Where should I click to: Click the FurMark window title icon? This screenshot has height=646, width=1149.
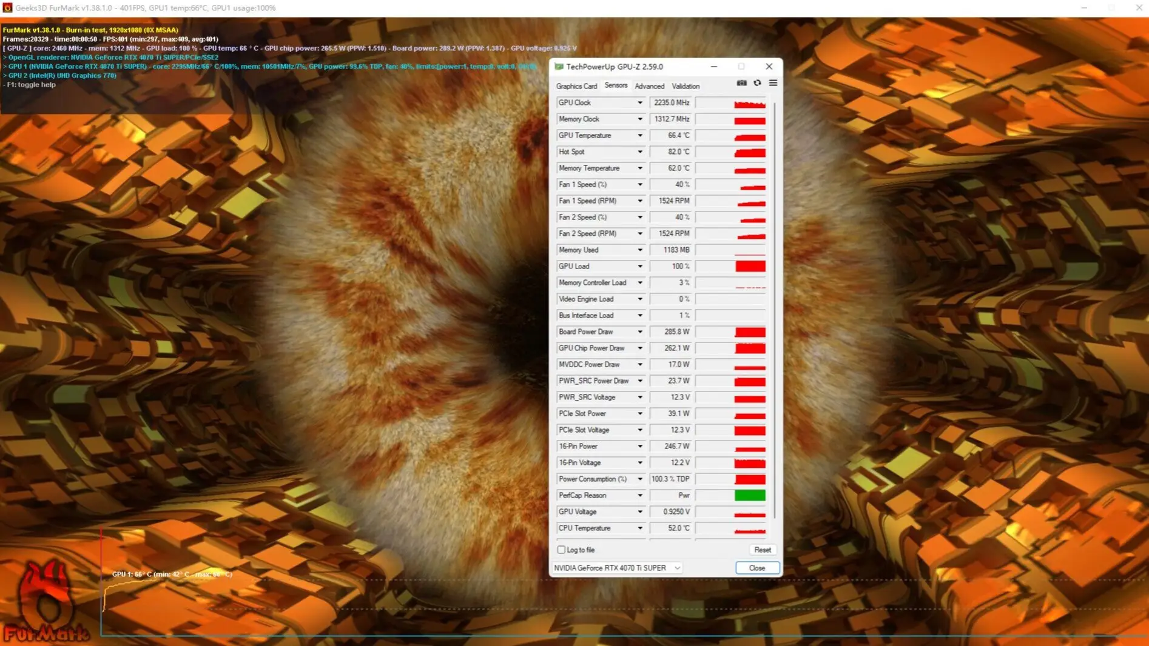coord(7,8)
